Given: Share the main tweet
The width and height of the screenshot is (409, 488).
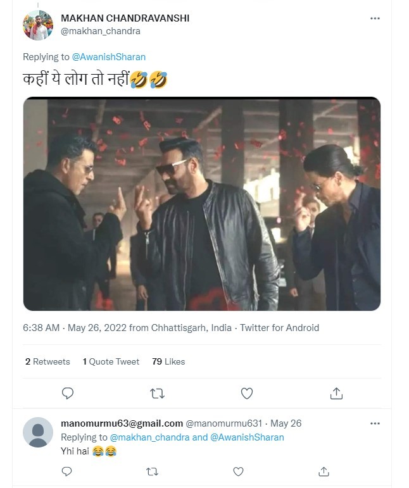Looking at the screenshot, I should (336, 394).
